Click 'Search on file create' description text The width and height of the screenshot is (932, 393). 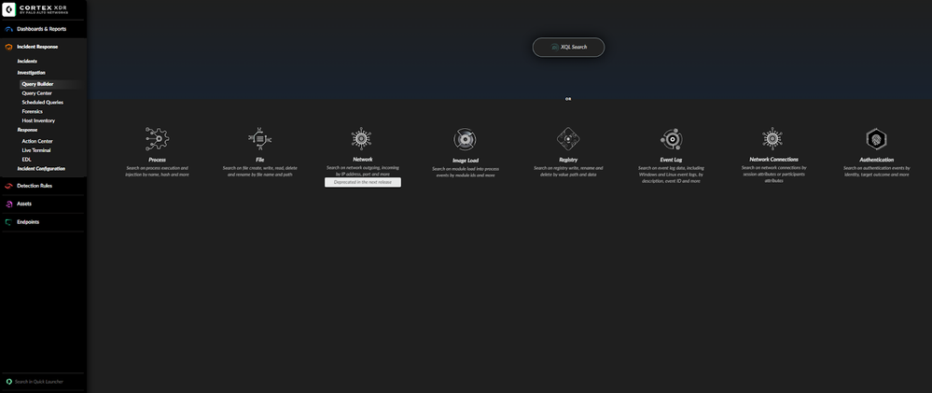pos(259,171)
